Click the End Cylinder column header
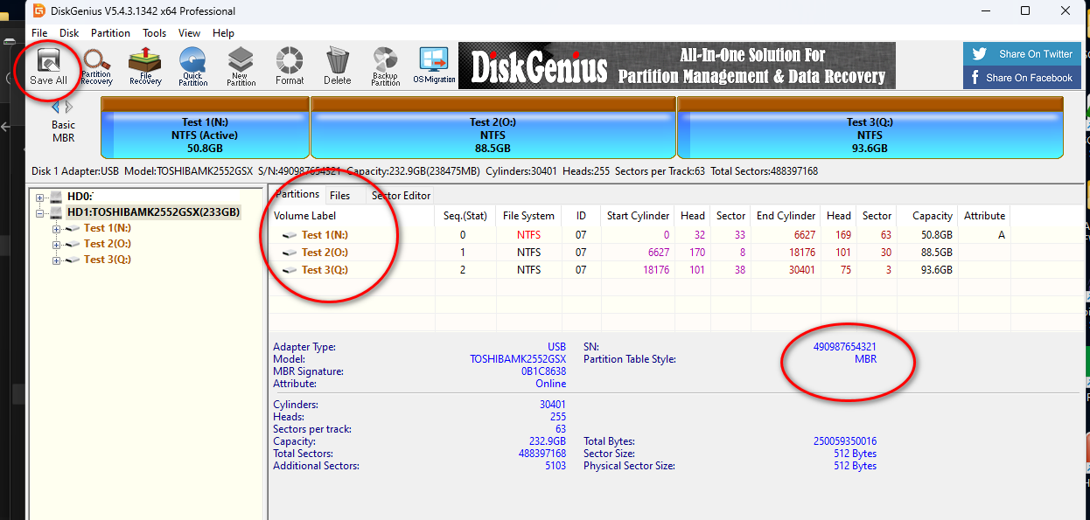Image resolution: width=1090 pixels, height=520 pixels. point(786,216)
